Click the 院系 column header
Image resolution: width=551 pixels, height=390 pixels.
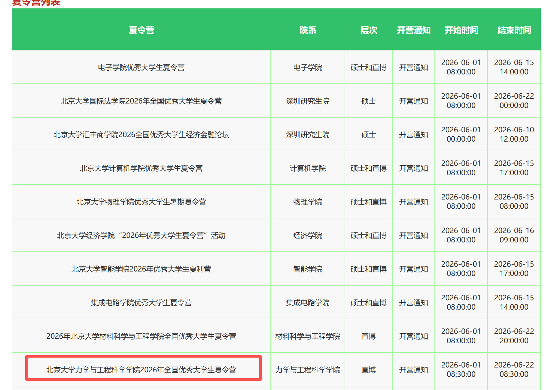tap(308, 30)
